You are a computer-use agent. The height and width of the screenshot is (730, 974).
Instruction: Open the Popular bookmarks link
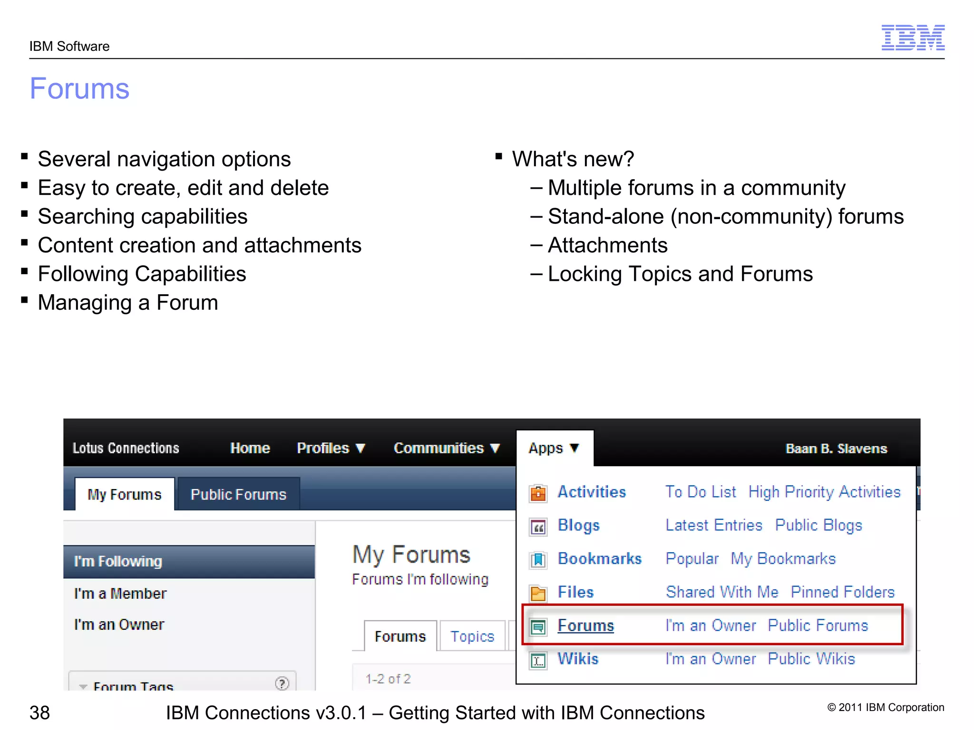coord(692,559)
